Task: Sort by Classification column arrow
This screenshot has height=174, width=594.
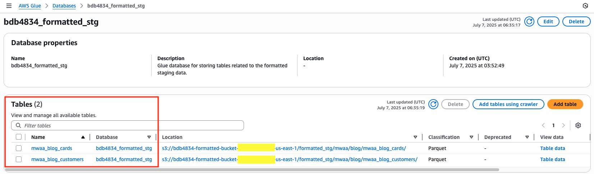Action: click(471, 137)
